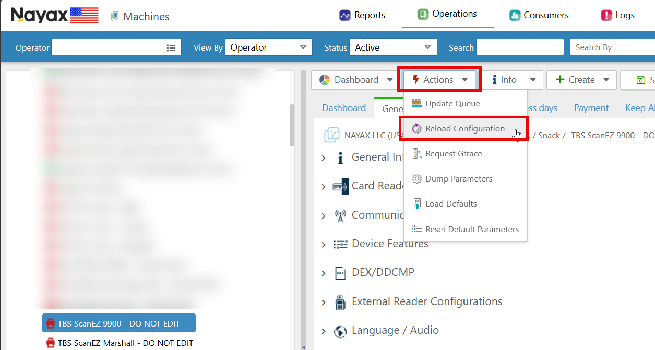Open the Status Active dropdown
Screen dimensions: 655x350
pos(393,47)
